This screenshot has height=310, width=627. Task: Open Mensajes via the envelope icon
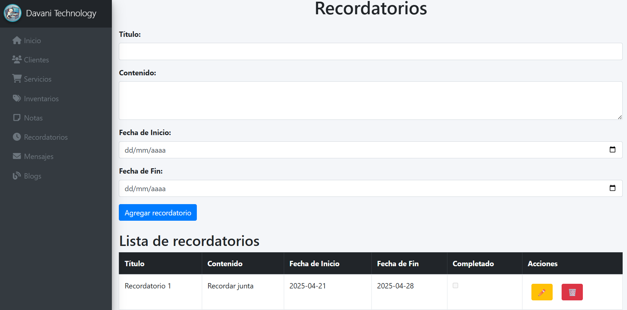pos(17,156)
